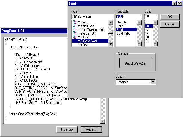The width and height of the screenshot is (183, 137).
Task: Click the TrueType icon beside Miriam Fixed
Action: coord(75,26)
